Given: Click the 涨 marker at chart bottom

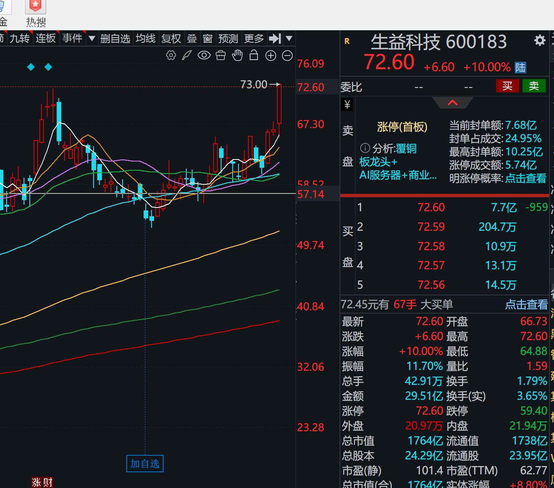Looking at the screenshot, I should pyautogui.click(x=36, y=483).
